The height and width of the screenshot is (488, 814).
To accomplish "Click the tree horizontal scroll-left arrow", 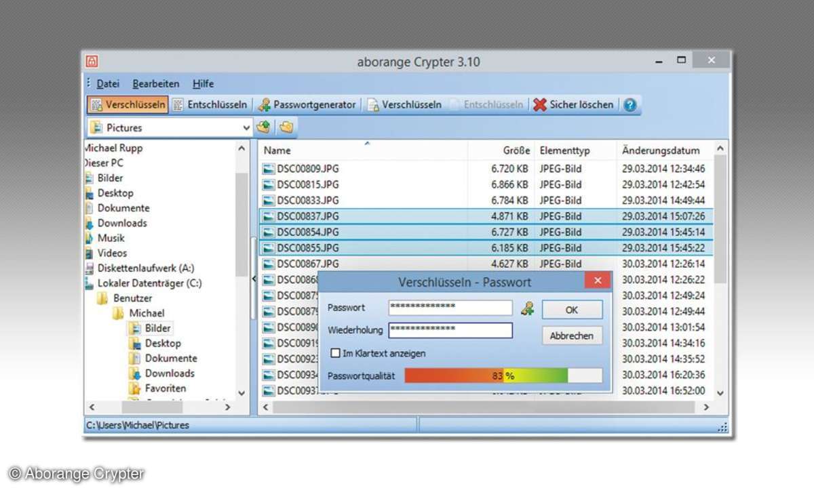I will point(92,407).
